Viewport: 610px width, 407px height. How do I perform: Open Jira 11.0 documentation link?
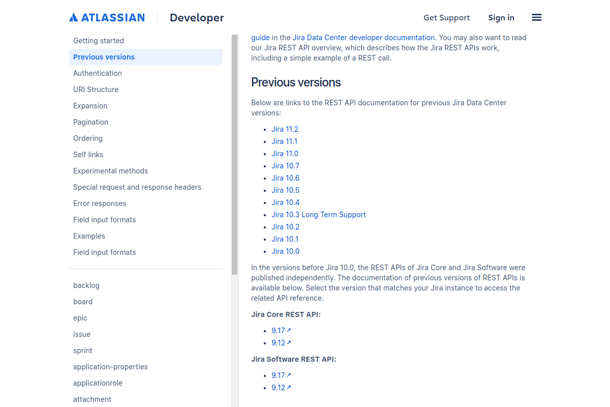(x=285, y=154)
